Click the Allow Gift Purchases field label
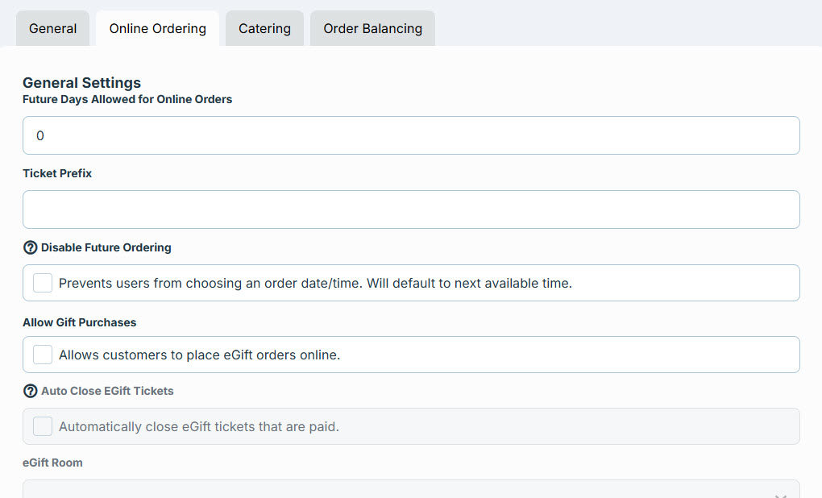 tap(79, 322)
